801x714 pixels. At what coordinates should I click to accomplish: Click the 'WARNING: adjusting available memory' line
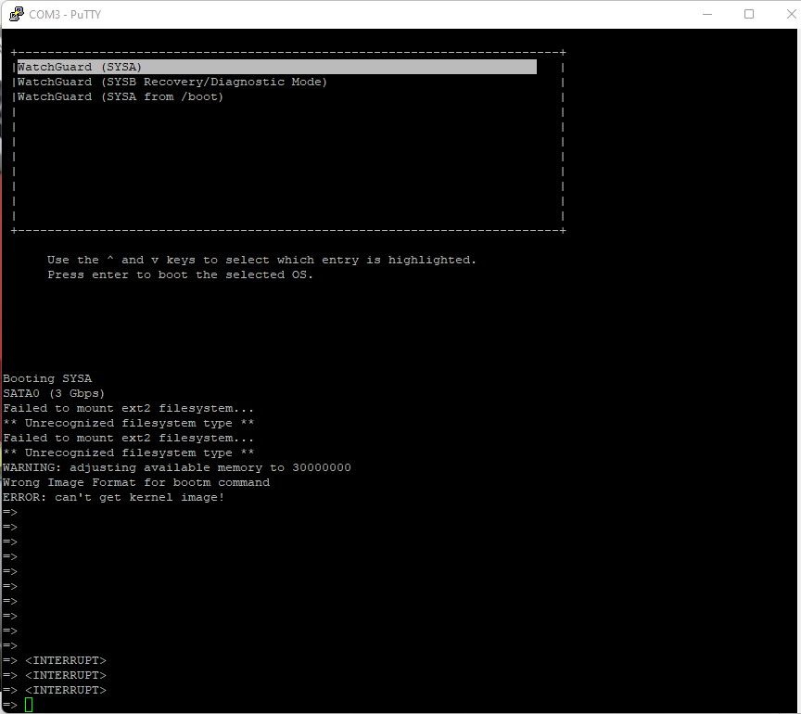coord(177,467)
